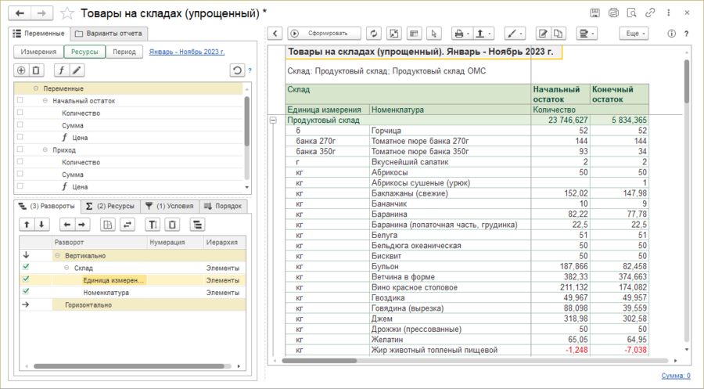The image size is (704, 389).
Task: Click the copy link chain icon
Action: pos(650,13)
